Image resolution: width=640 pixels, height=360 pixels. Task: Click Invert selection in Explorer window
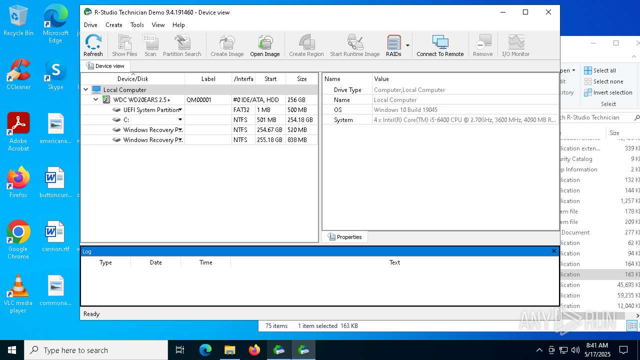(608, 92)
